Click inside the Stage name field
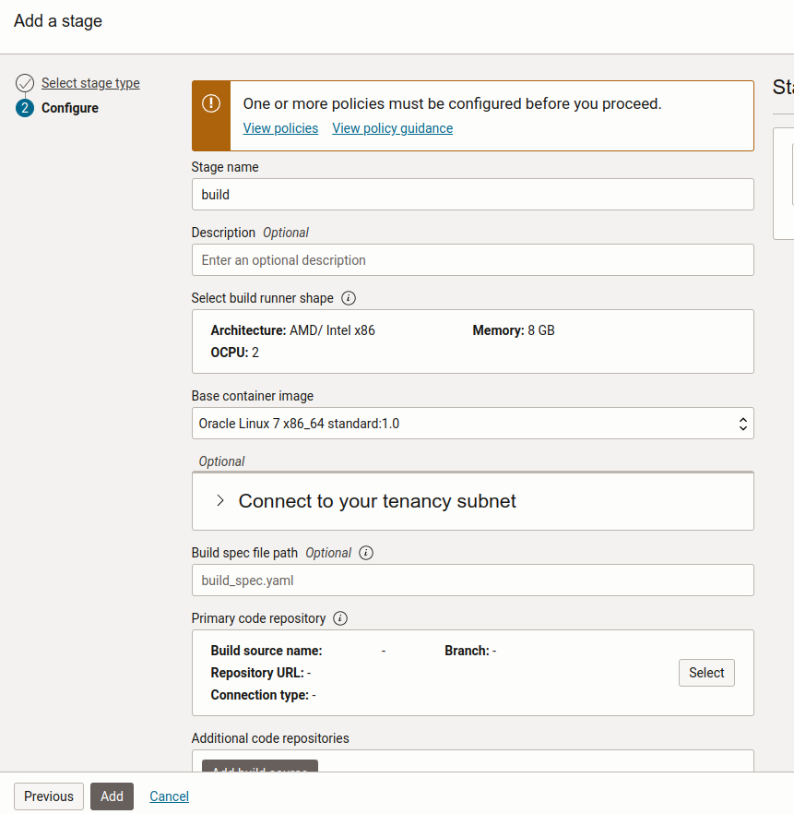 [x=472, y=195]
